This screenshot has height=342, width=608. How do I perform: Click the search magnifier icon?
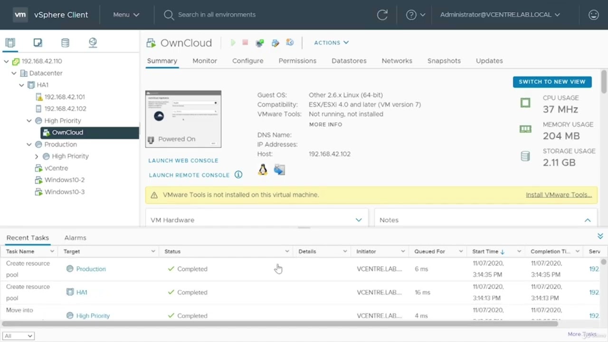coord(168,15)
